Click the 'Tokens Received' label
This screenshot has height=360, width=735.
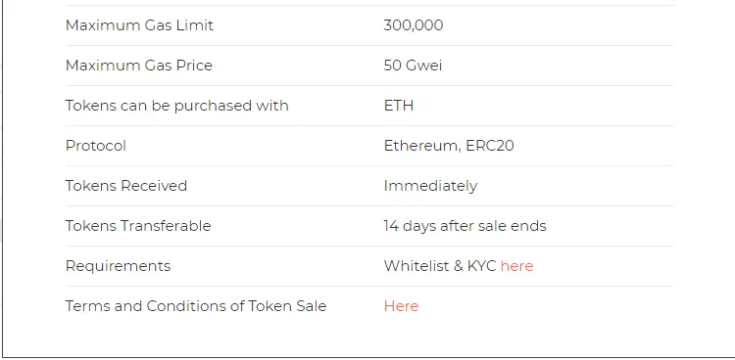pyautogui.click(x=126, y=186)
